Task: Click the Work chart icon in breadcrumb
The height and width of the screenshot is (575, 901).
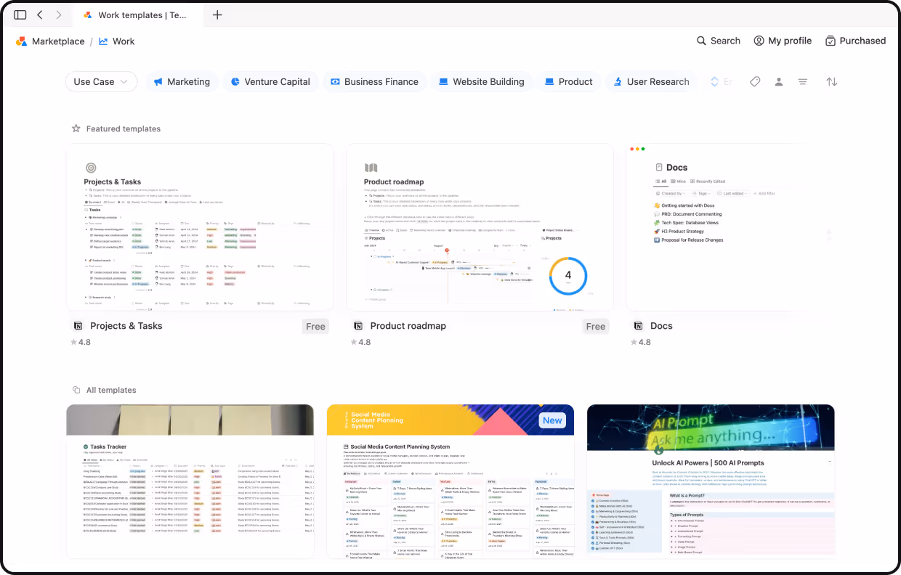Action: [x=103, y=41]
